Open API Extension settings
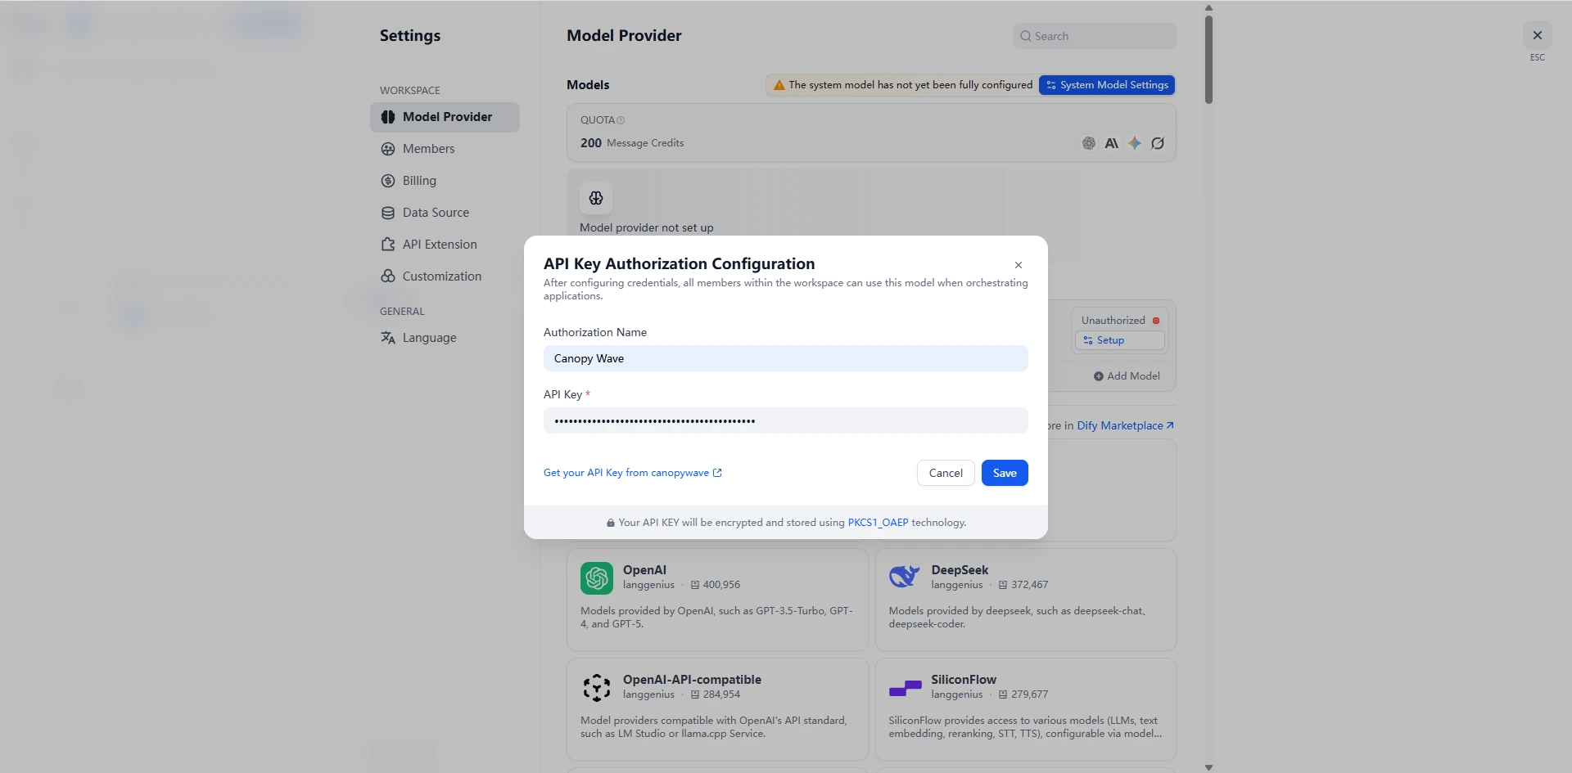 click(x=439, y=245)
